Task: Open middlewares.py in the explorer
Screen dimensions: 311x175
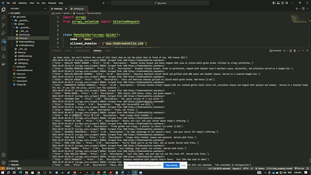Action: click(x=25, y=56)
